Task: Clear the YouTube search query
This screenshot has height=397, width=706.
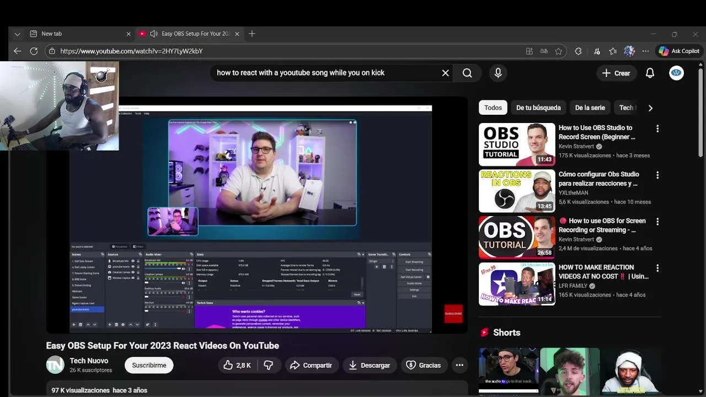Action: coord(446,73)
